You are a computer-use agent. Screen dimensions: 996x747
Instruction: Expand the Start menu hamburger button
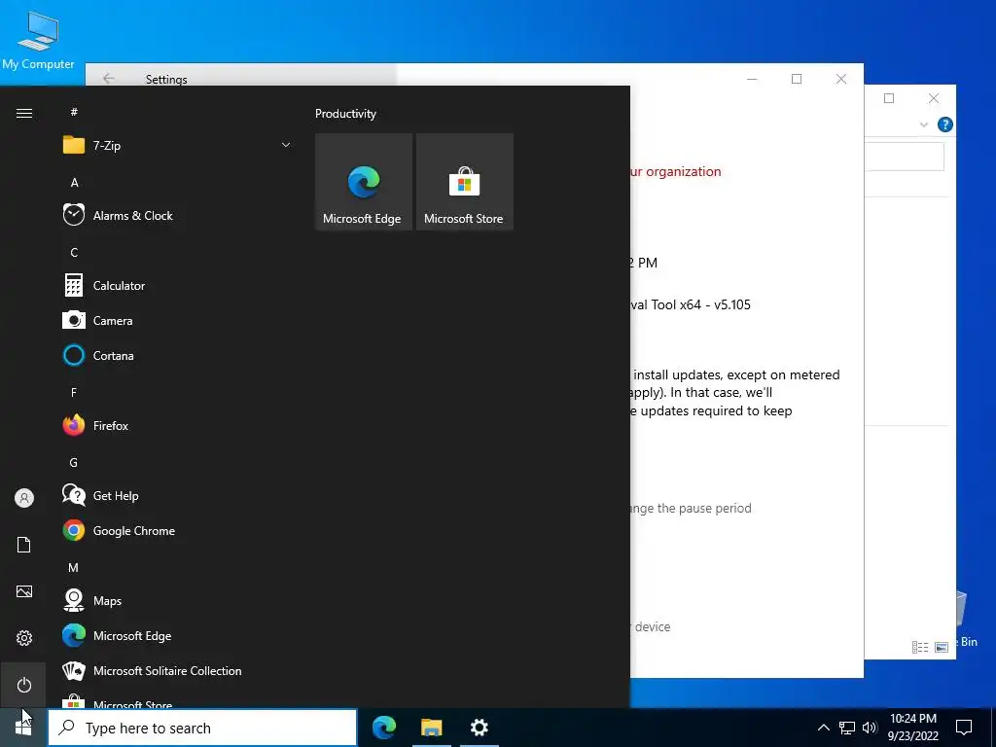[x=24, y=113]
